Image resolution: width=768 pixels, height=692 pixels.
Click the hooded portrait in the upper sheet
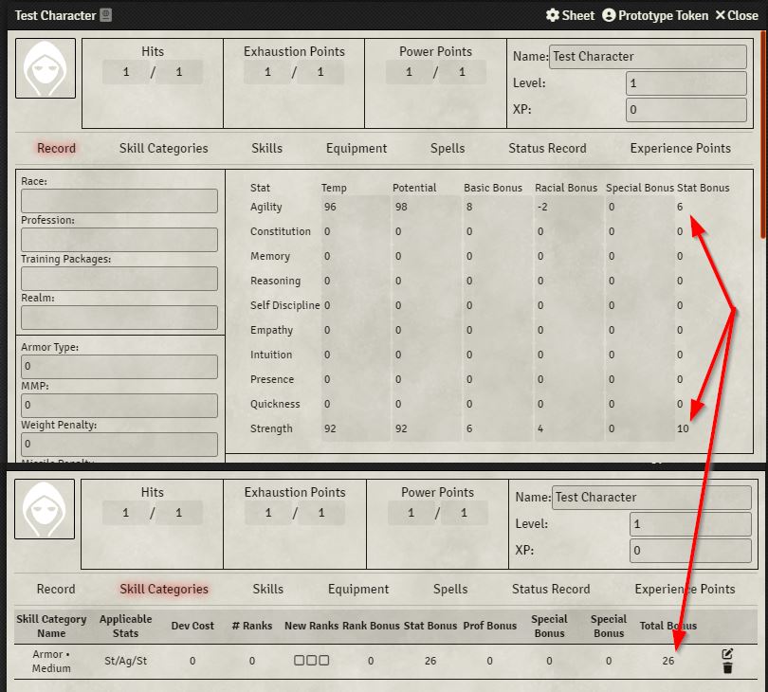tap(46, 68)
